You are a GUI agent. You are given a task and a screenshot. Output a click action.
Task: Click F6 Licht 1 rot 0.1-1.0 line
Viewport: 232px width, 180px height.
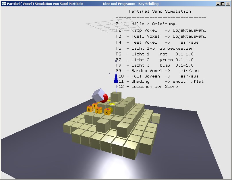tap(155, 54)
